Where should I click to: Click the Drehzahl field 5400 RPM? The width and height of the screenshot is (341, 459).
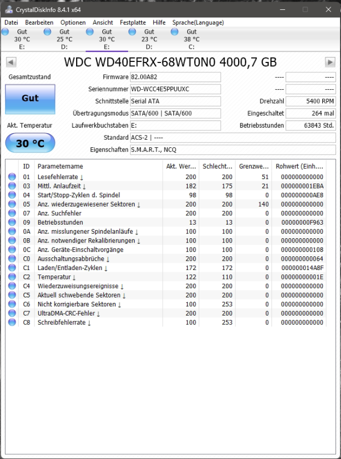310,101
